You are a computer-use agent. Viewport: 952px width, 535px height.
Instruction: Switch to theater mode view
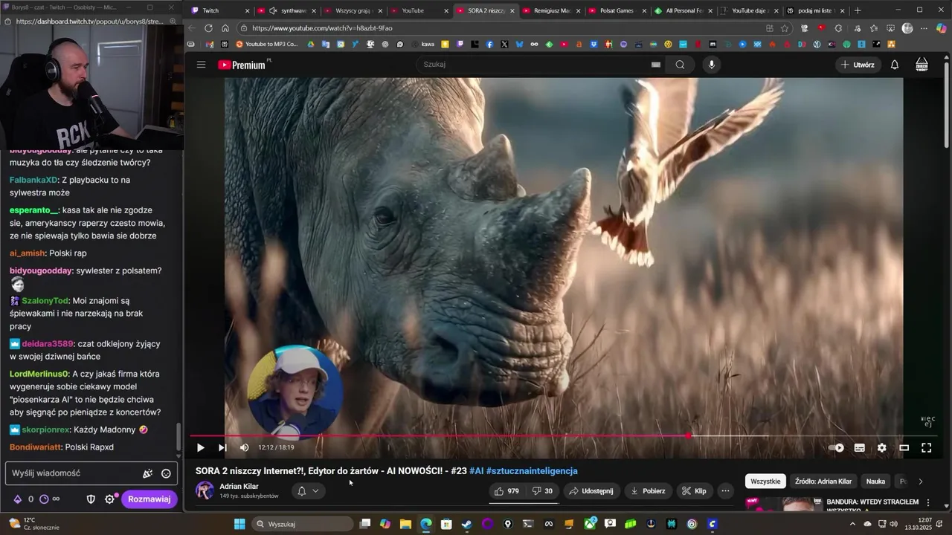[904, 447]
